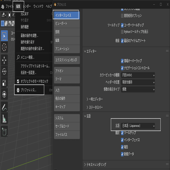Image resolution: width=170 pixels, height=170 pixels.
Task: Select the テーマ preferences tab
Action: [x=67, y=79]
